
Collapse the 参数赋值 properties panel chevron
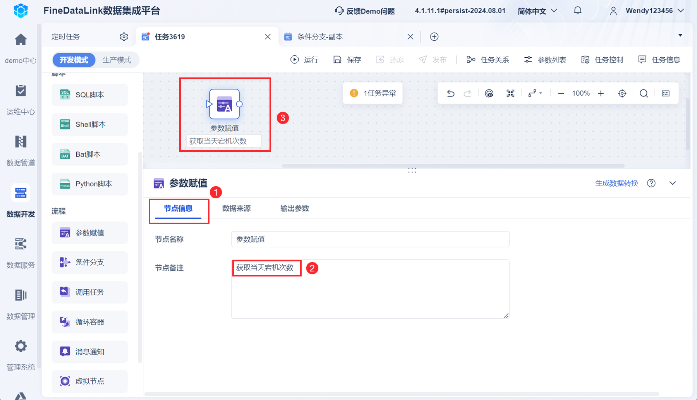(x=673, y=183)
